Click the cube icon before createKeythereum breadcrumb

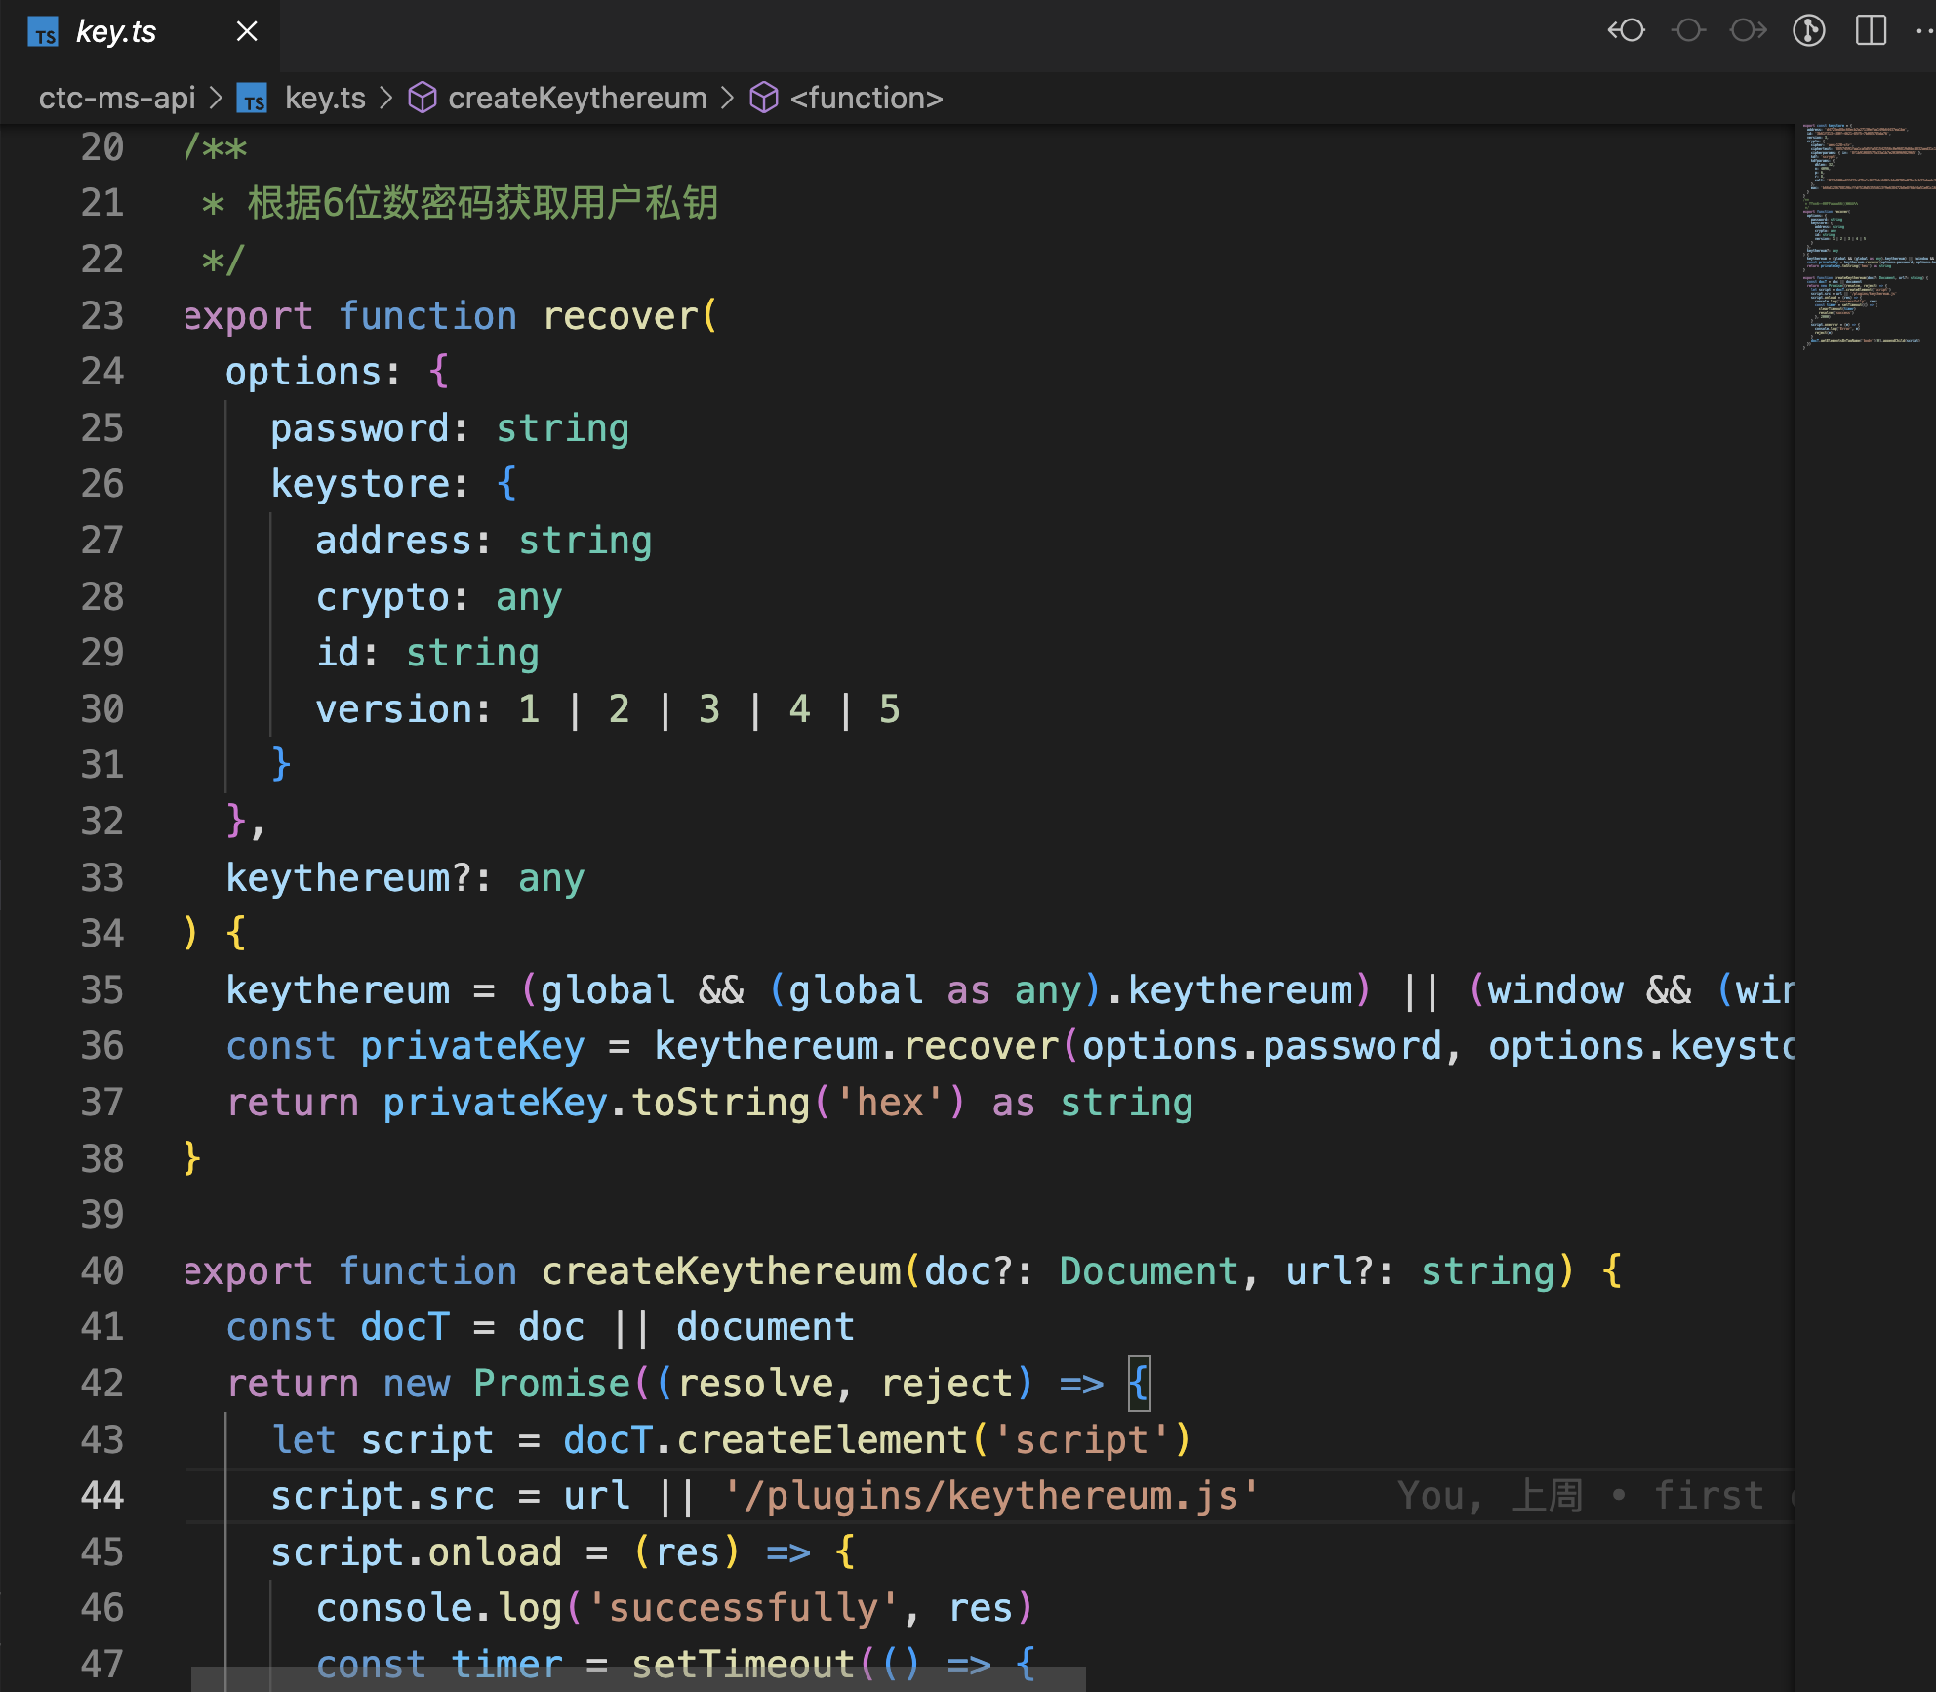click(423, 98)
